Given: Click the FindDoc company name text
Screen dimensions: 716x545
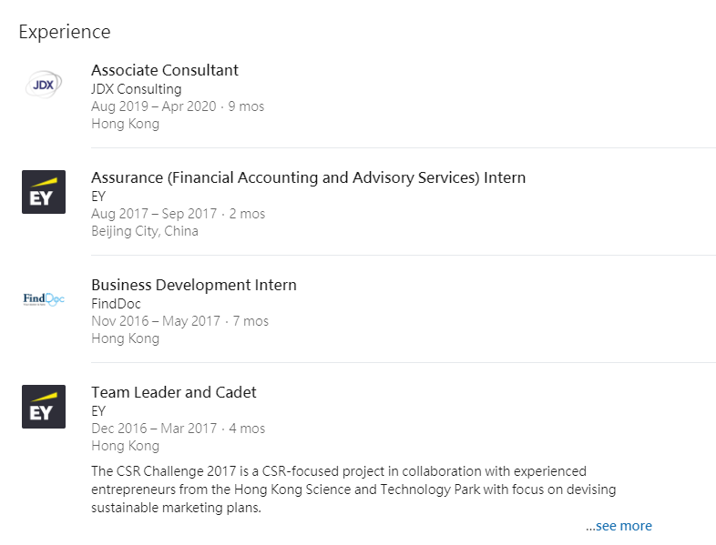Looking at the screenshot, I should 117,304.
